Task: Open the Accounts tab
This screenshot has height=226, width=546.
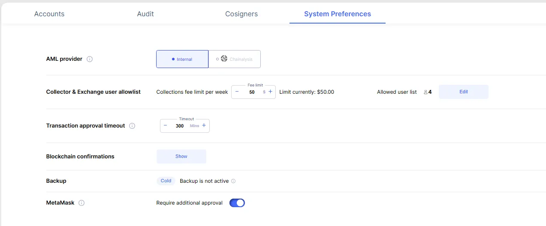Action: tap(49, 14)
